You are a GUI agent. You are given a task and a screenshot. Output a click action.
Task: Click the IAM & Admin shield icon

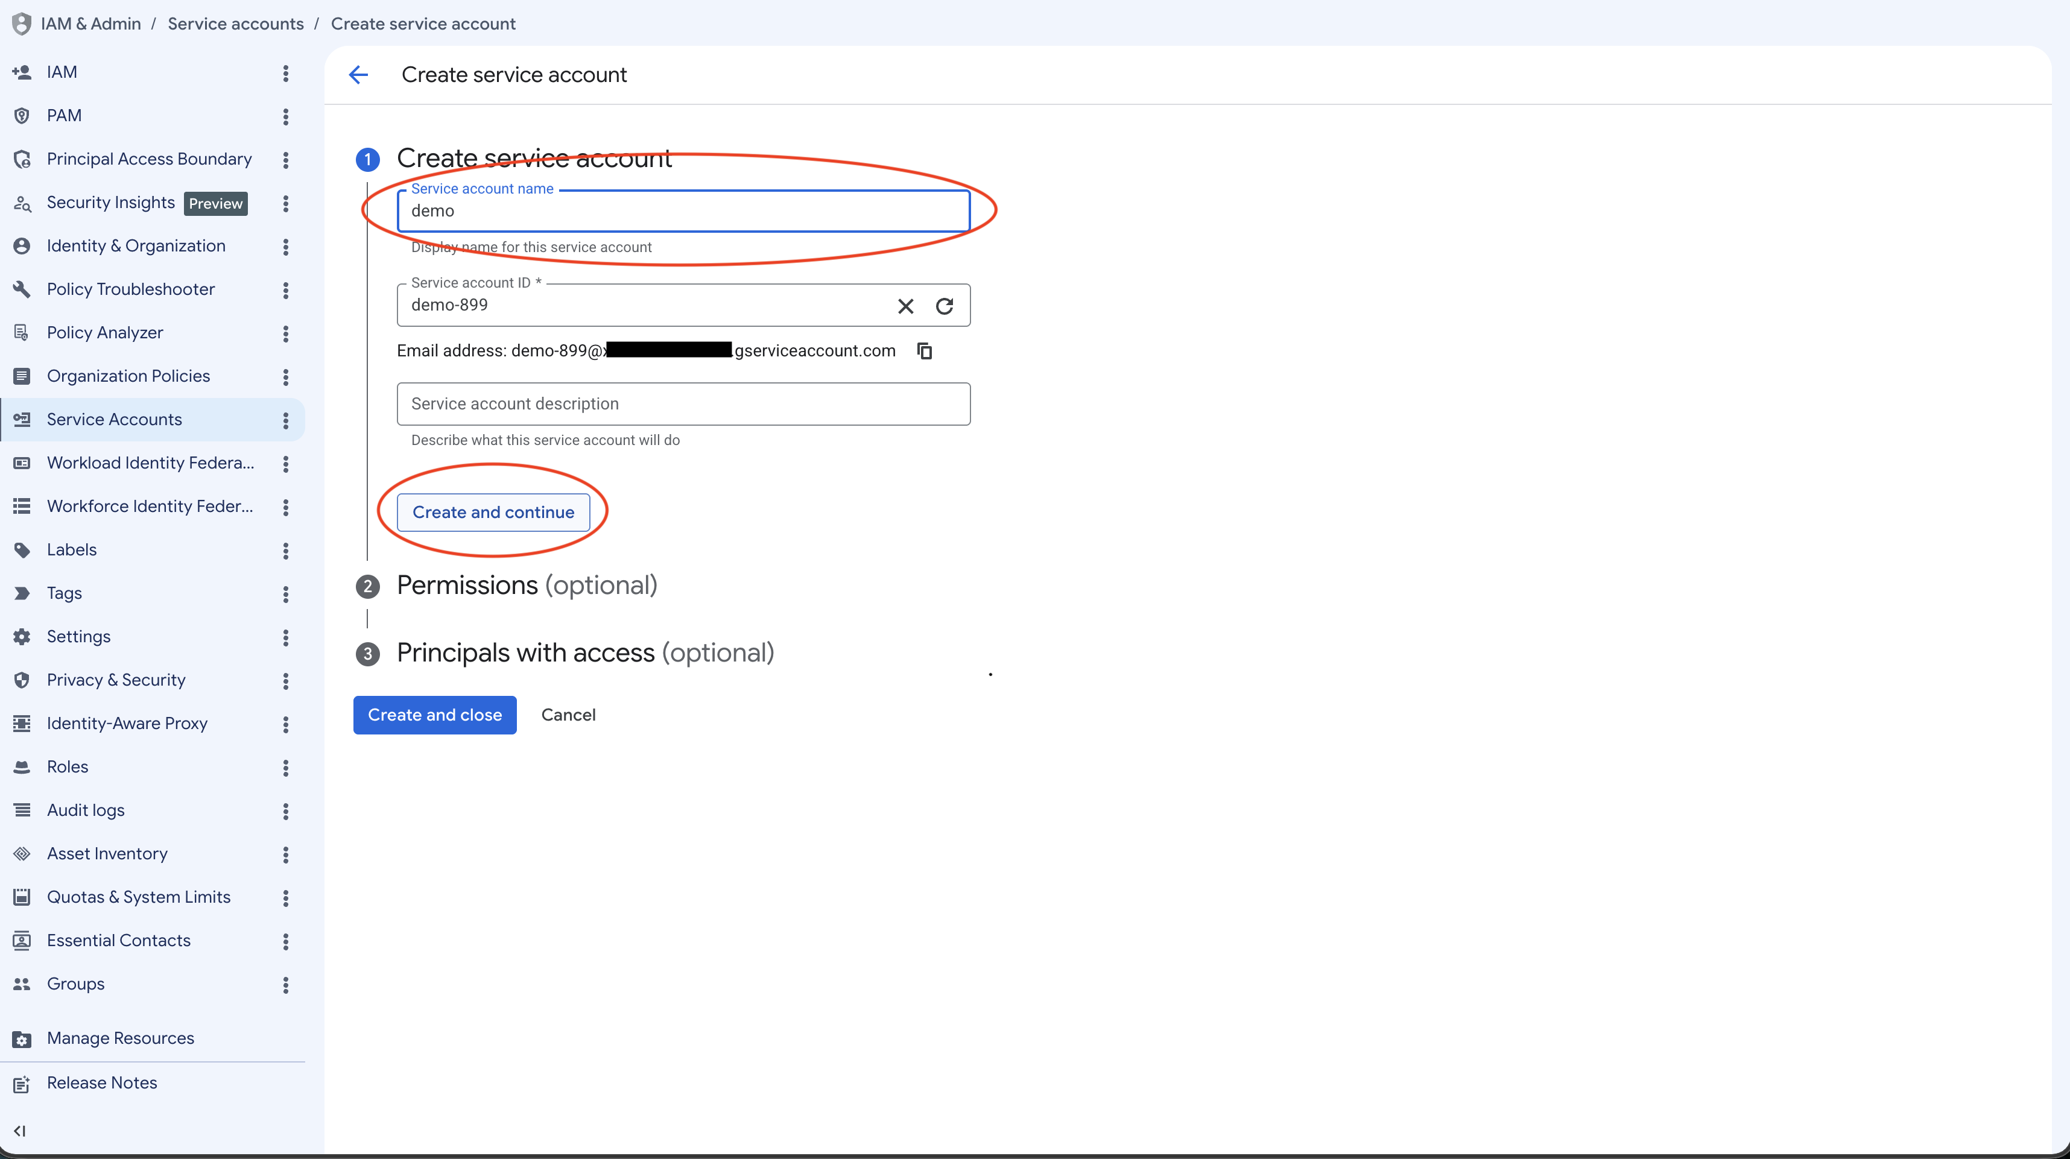(22, 24)
